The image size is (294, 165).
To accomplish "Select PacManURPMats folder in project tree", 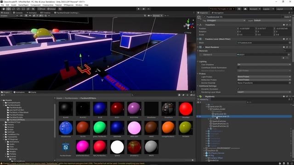I will pyautogui.click(x=17, y=120).
